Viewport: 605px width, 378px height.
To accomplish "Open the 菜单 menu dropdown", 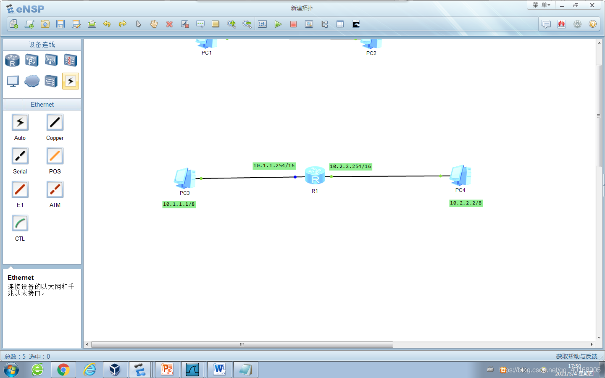I will [541, 5].
